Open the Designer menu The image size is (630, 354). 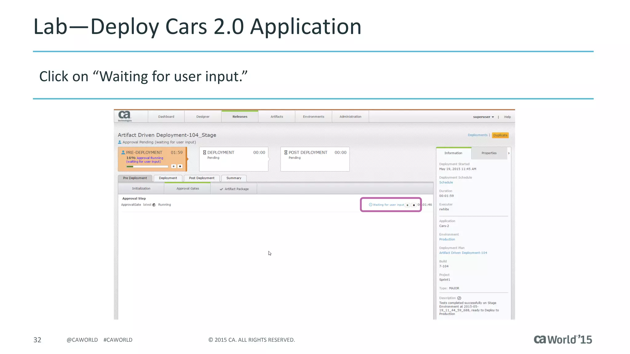(203, 116)
